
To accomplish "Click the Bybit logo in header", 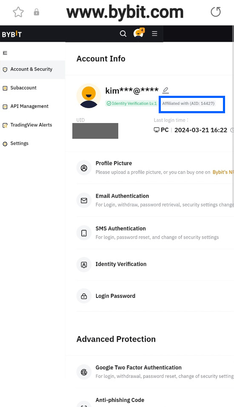I will coord(12,34).
